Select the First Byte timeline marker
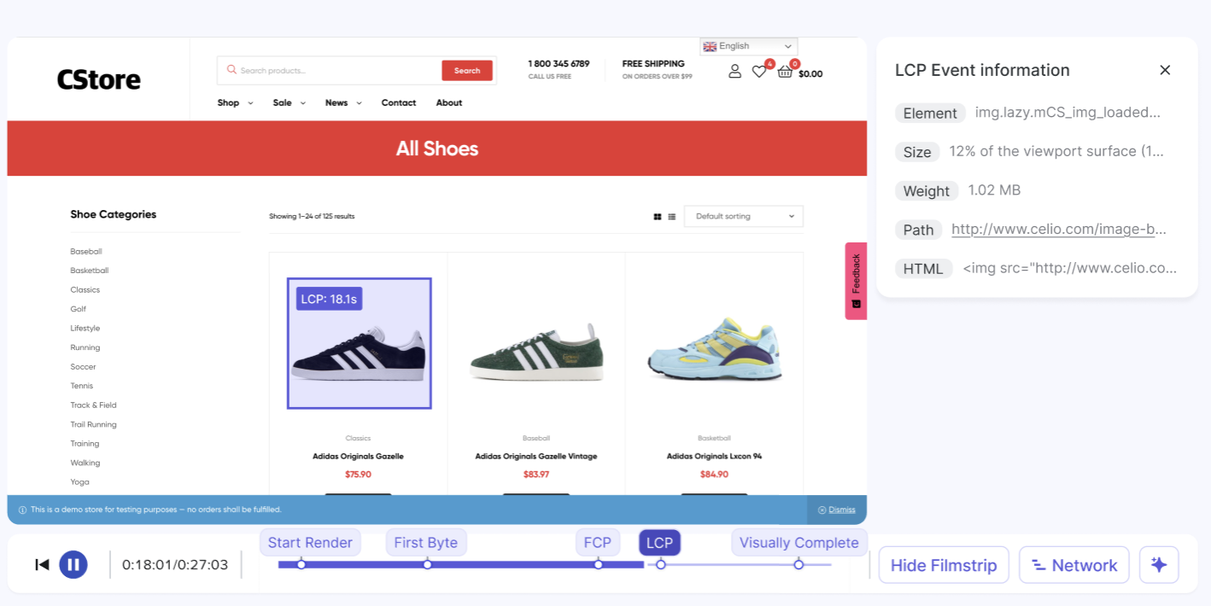This screenshot has height=606, width=1211. tap(426, 543)
